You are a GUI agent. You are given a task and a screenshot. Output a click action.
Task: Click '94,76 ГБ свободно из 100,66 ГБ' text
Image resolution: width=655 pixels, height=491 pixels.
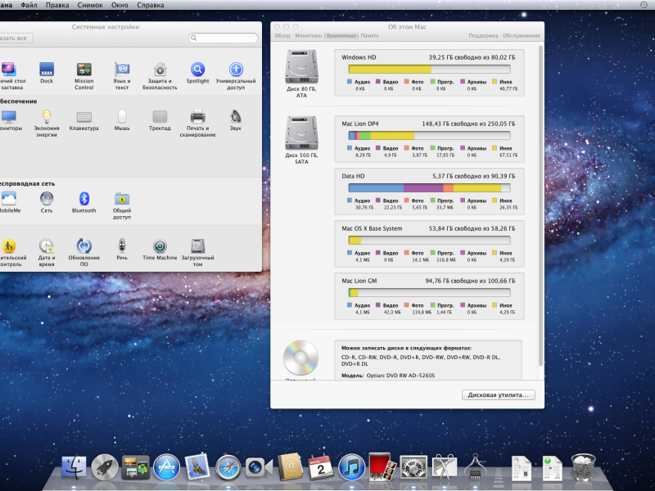click(x=470, y=281)
